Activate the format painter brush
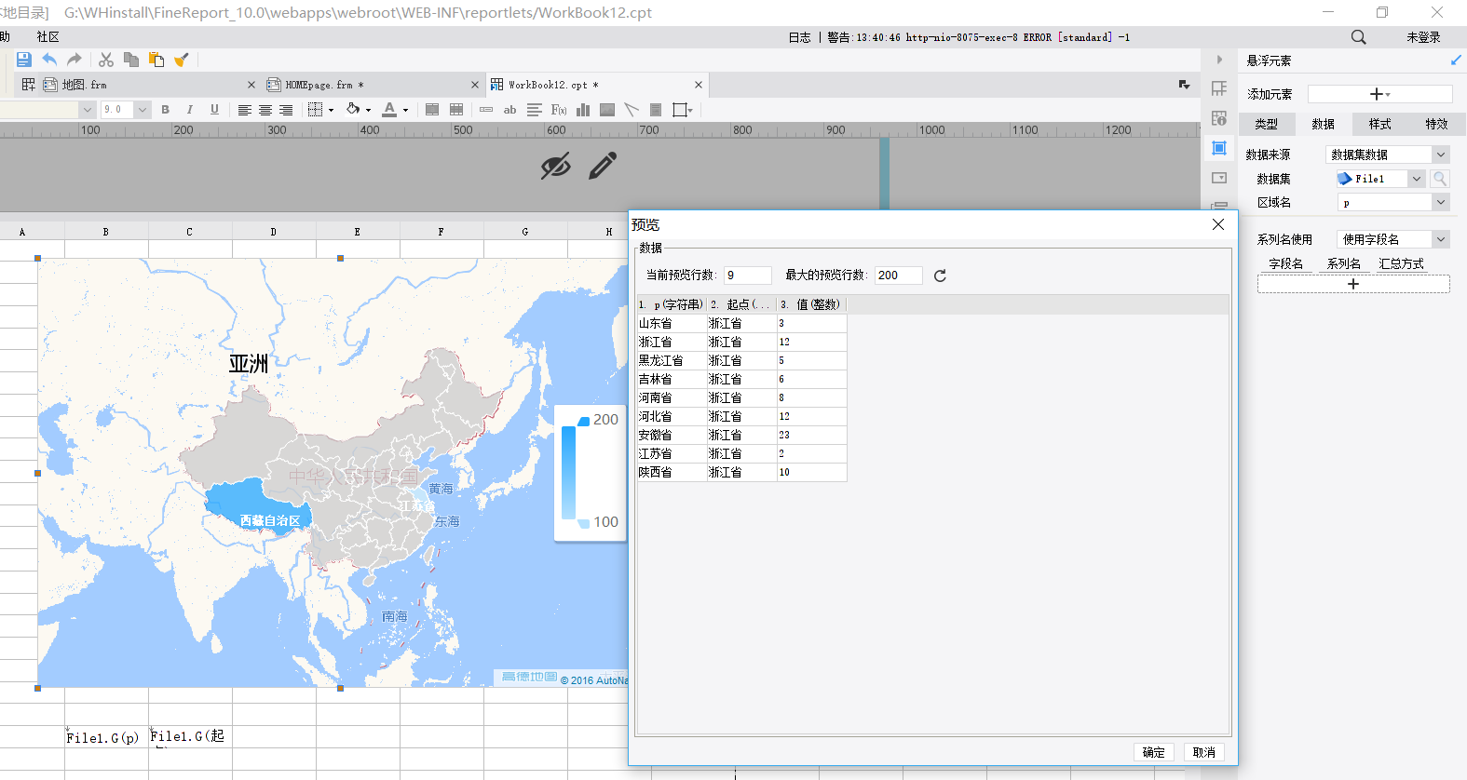1467x780 pixels. (182, 60)
